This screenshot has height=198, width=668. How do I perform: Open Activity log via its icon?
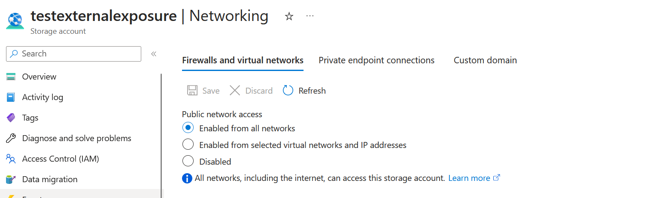tap(11, 98)
